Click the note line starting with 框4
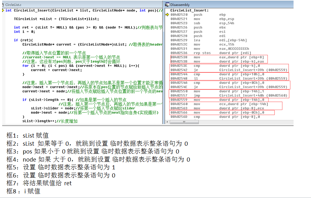This screenshot has height=198, width=311. click(x=98, y=159)
